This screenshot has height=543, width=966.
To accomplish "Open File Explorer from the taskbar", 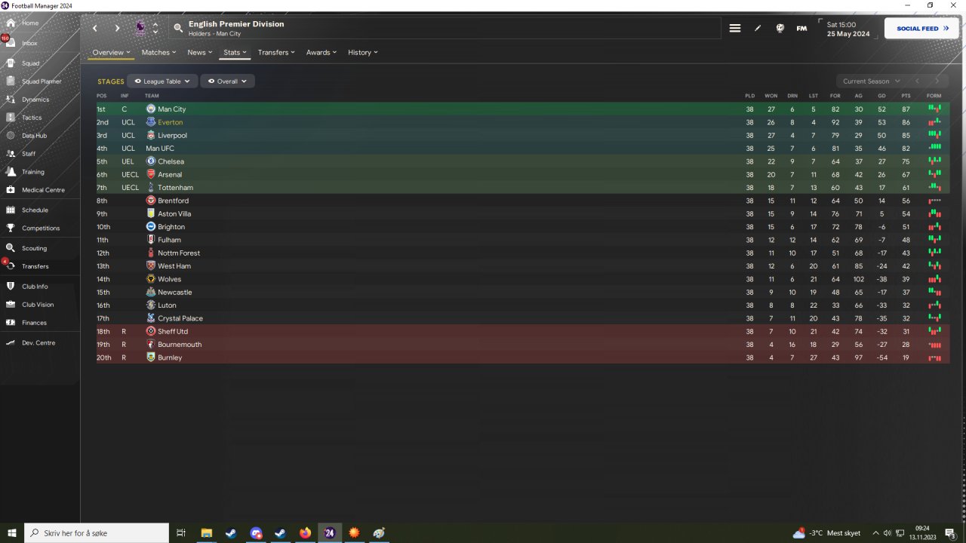I will [206, 533].
